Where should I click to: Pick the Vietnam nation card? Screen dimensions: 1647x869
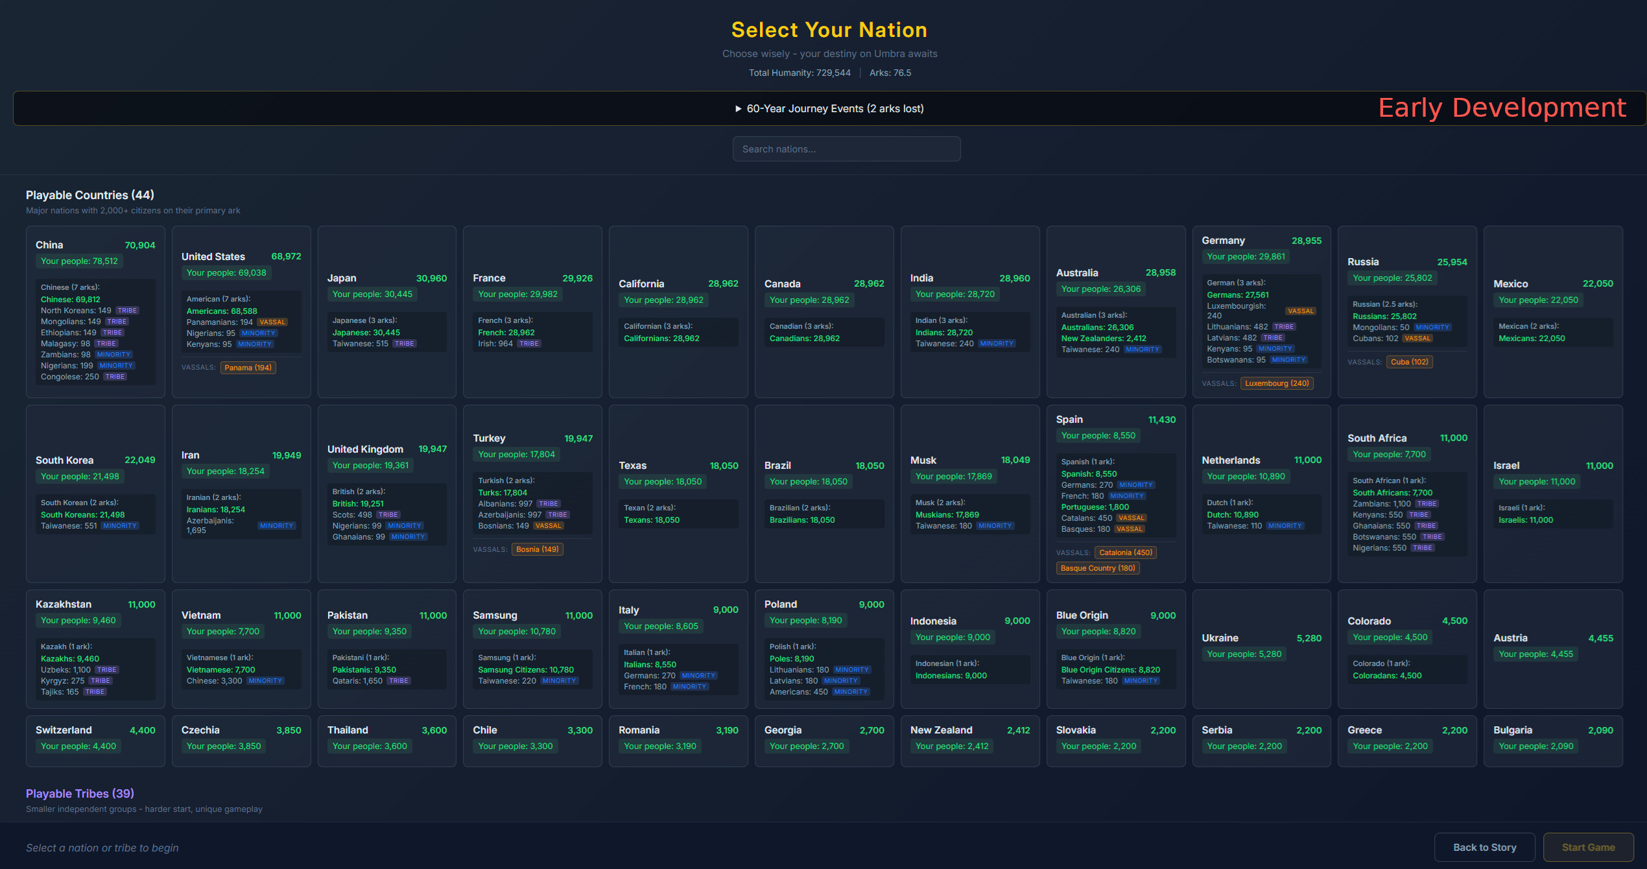(x=241, y=649)
